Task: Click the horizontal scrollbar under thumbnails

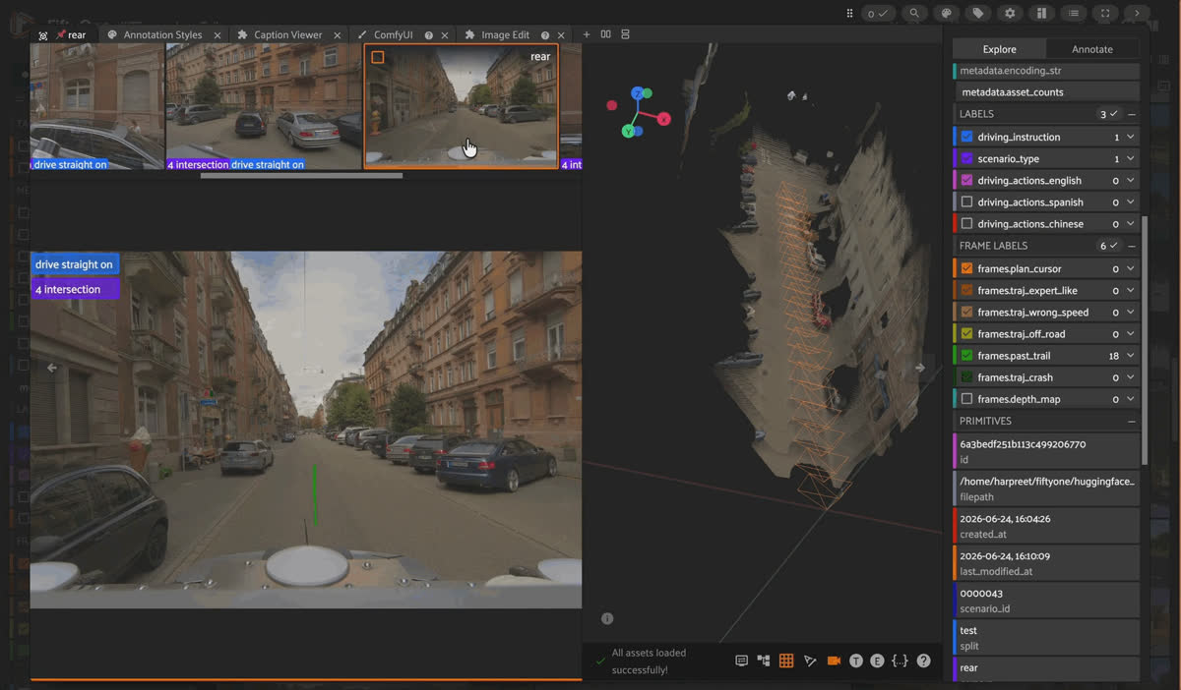Action: pyautogui.click(x=301, y=176)
